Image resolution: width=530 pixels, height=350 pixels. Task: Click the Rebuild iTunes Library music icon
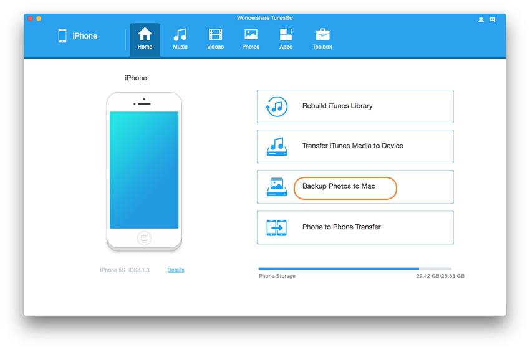pyautogui.click(x=276, y=106)
